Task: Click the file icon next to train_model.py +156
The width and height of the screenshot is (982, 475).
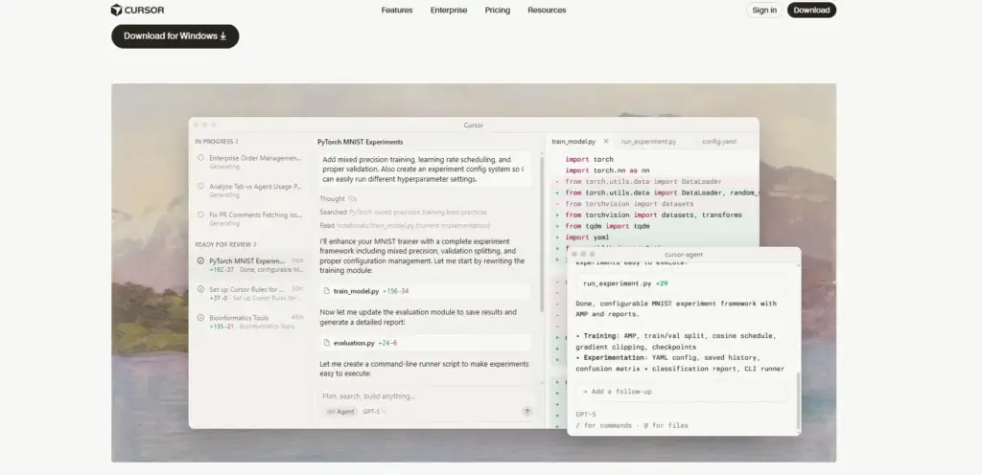Action: pos(326,291)
